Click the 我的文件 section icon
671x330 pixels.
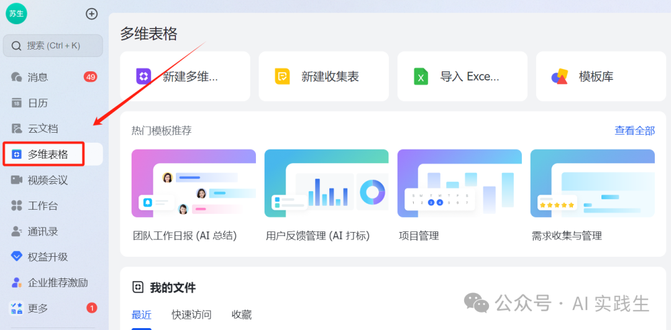(138, 287)
